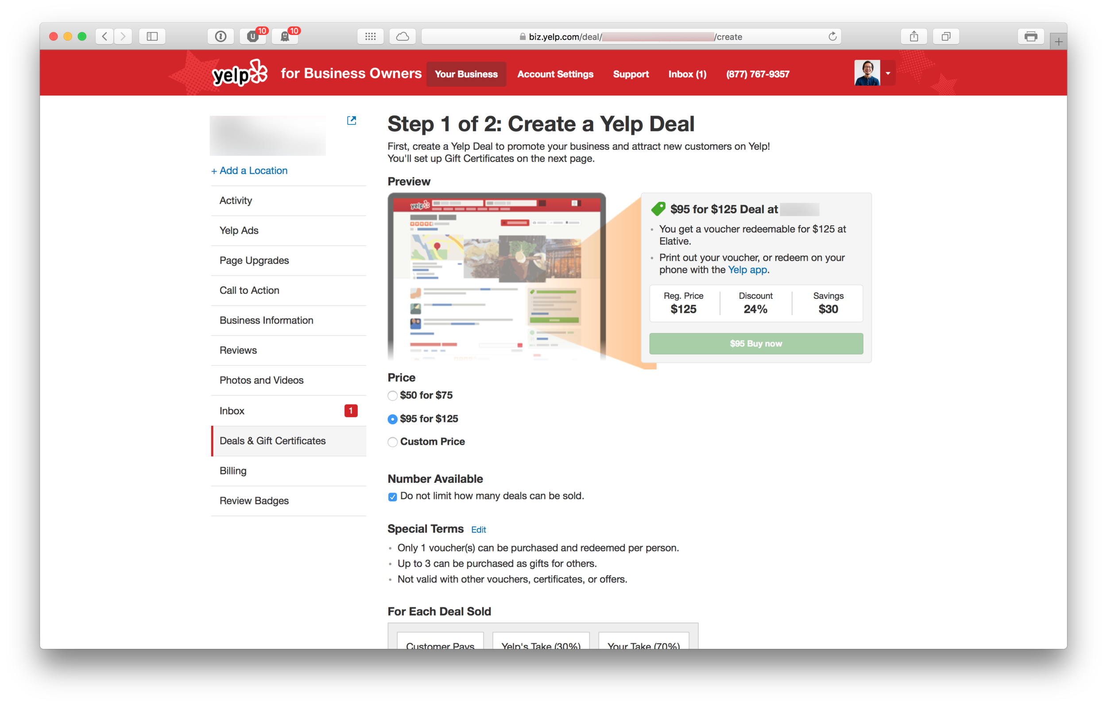Select the Custom Price option
1107x706 pixels.
click(392, 442)
